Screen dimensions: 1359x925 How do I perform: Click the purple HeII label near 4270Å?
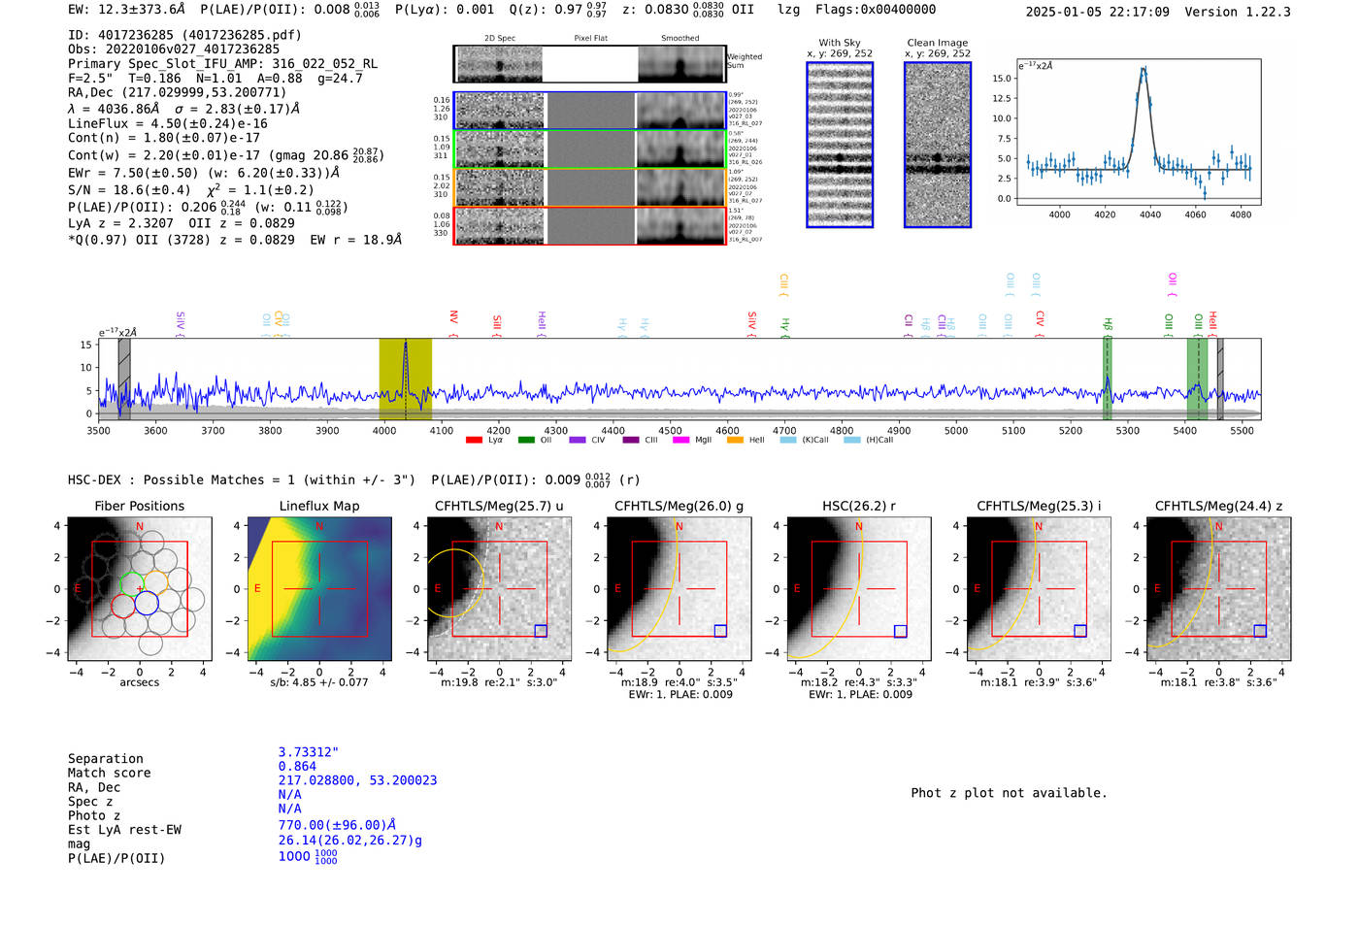tap(542, 323)
